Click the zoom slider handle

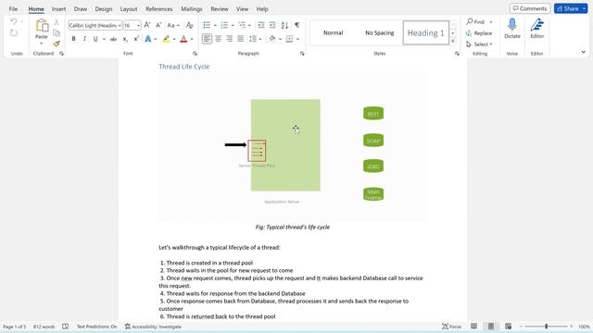[546, 327]
